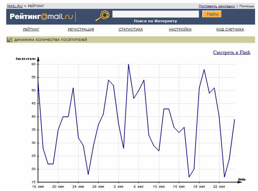Open the СТАТИСТИКА menu item

131,29
